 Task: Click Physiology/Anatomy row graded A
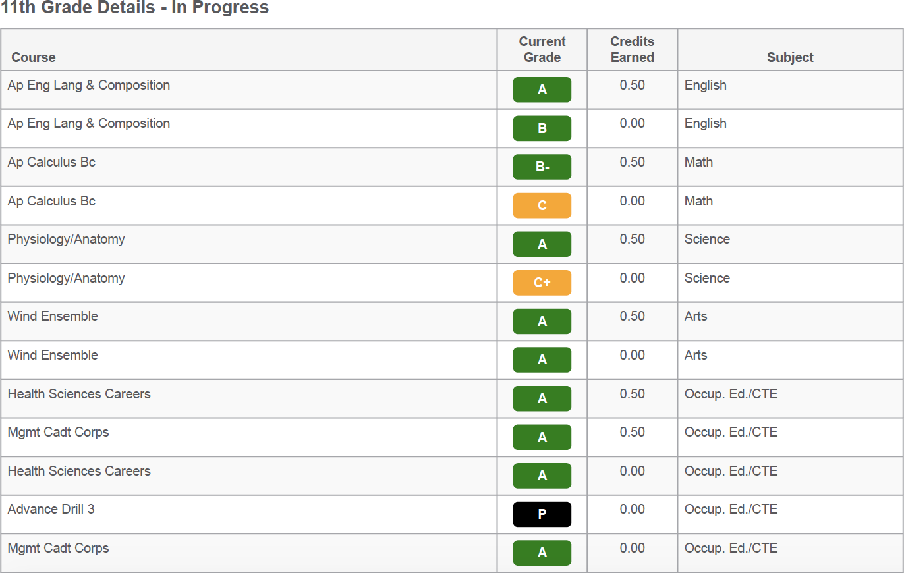tap(452, 244)
